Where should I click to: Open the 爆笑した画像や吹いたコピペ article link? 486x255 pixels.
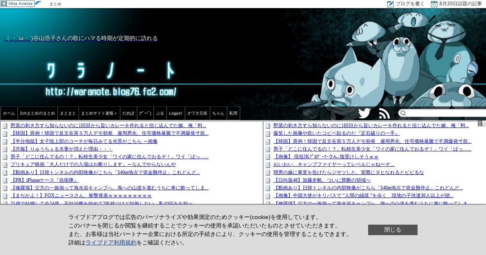[337, 134]
